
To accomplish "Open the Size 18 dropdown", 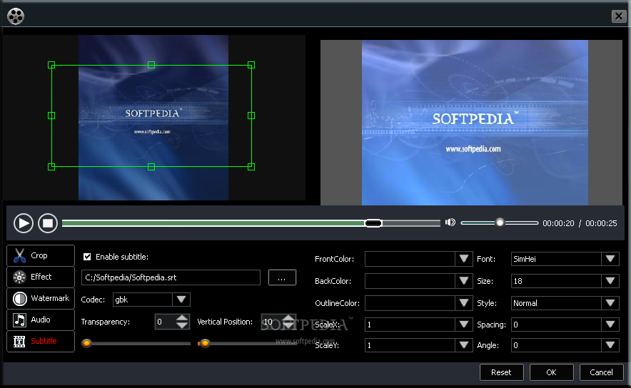I will [610, 281].
